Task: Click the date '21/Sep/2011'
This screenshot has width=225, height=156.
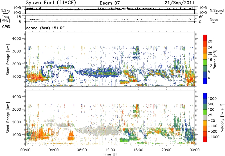Action: (x=179, y=3)
